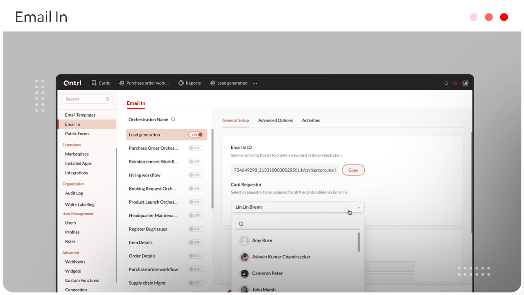Switch on the Supply chain Mgmt toggle
Viewport: 524px width, 295px height.
coord(195,283)
